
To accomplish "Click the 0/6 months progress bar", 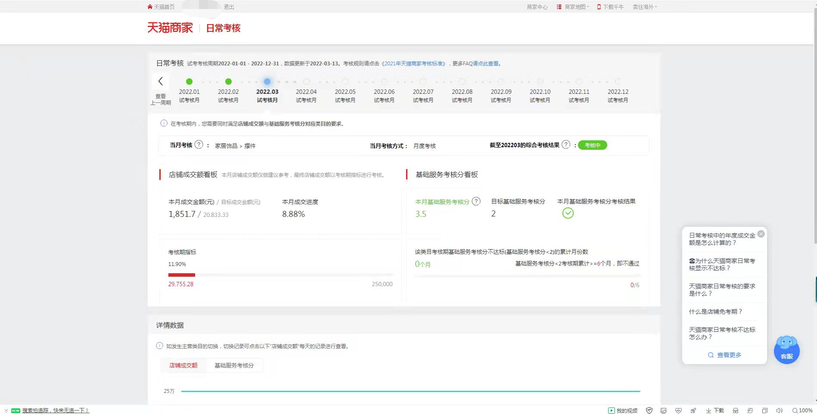I will coord(527,275).
